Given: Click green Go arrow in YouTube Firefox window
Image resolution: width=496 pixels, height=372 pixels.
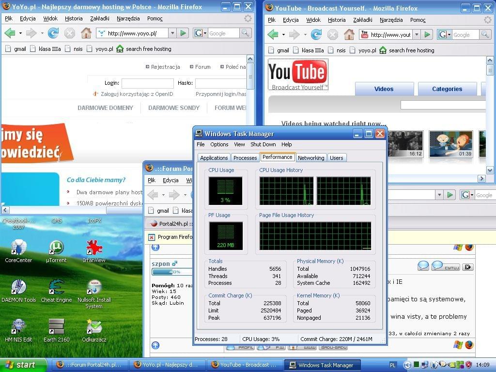Looking at the screenshot, I should [x=427, y=34].
